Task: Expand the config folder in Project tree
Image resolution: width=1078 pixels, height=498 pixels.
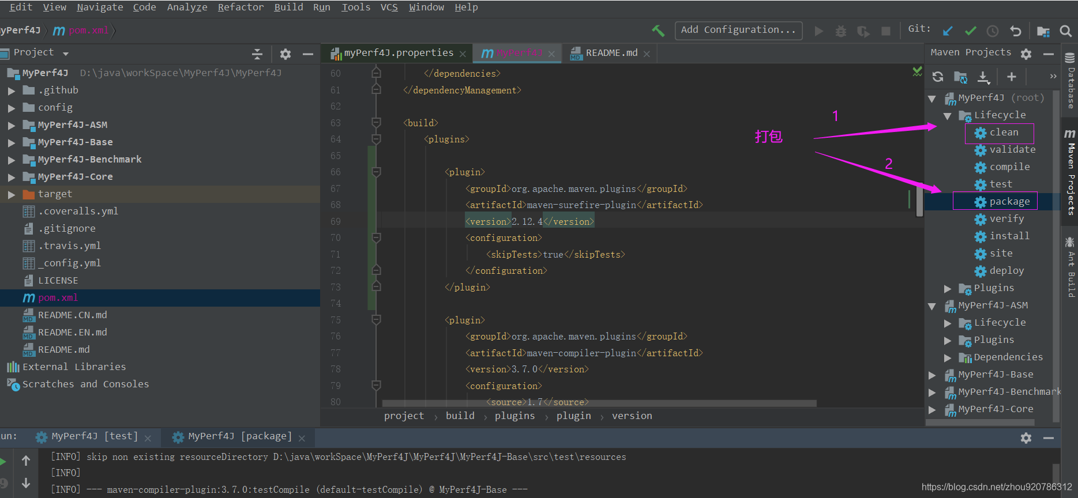Action: point(12,108)
